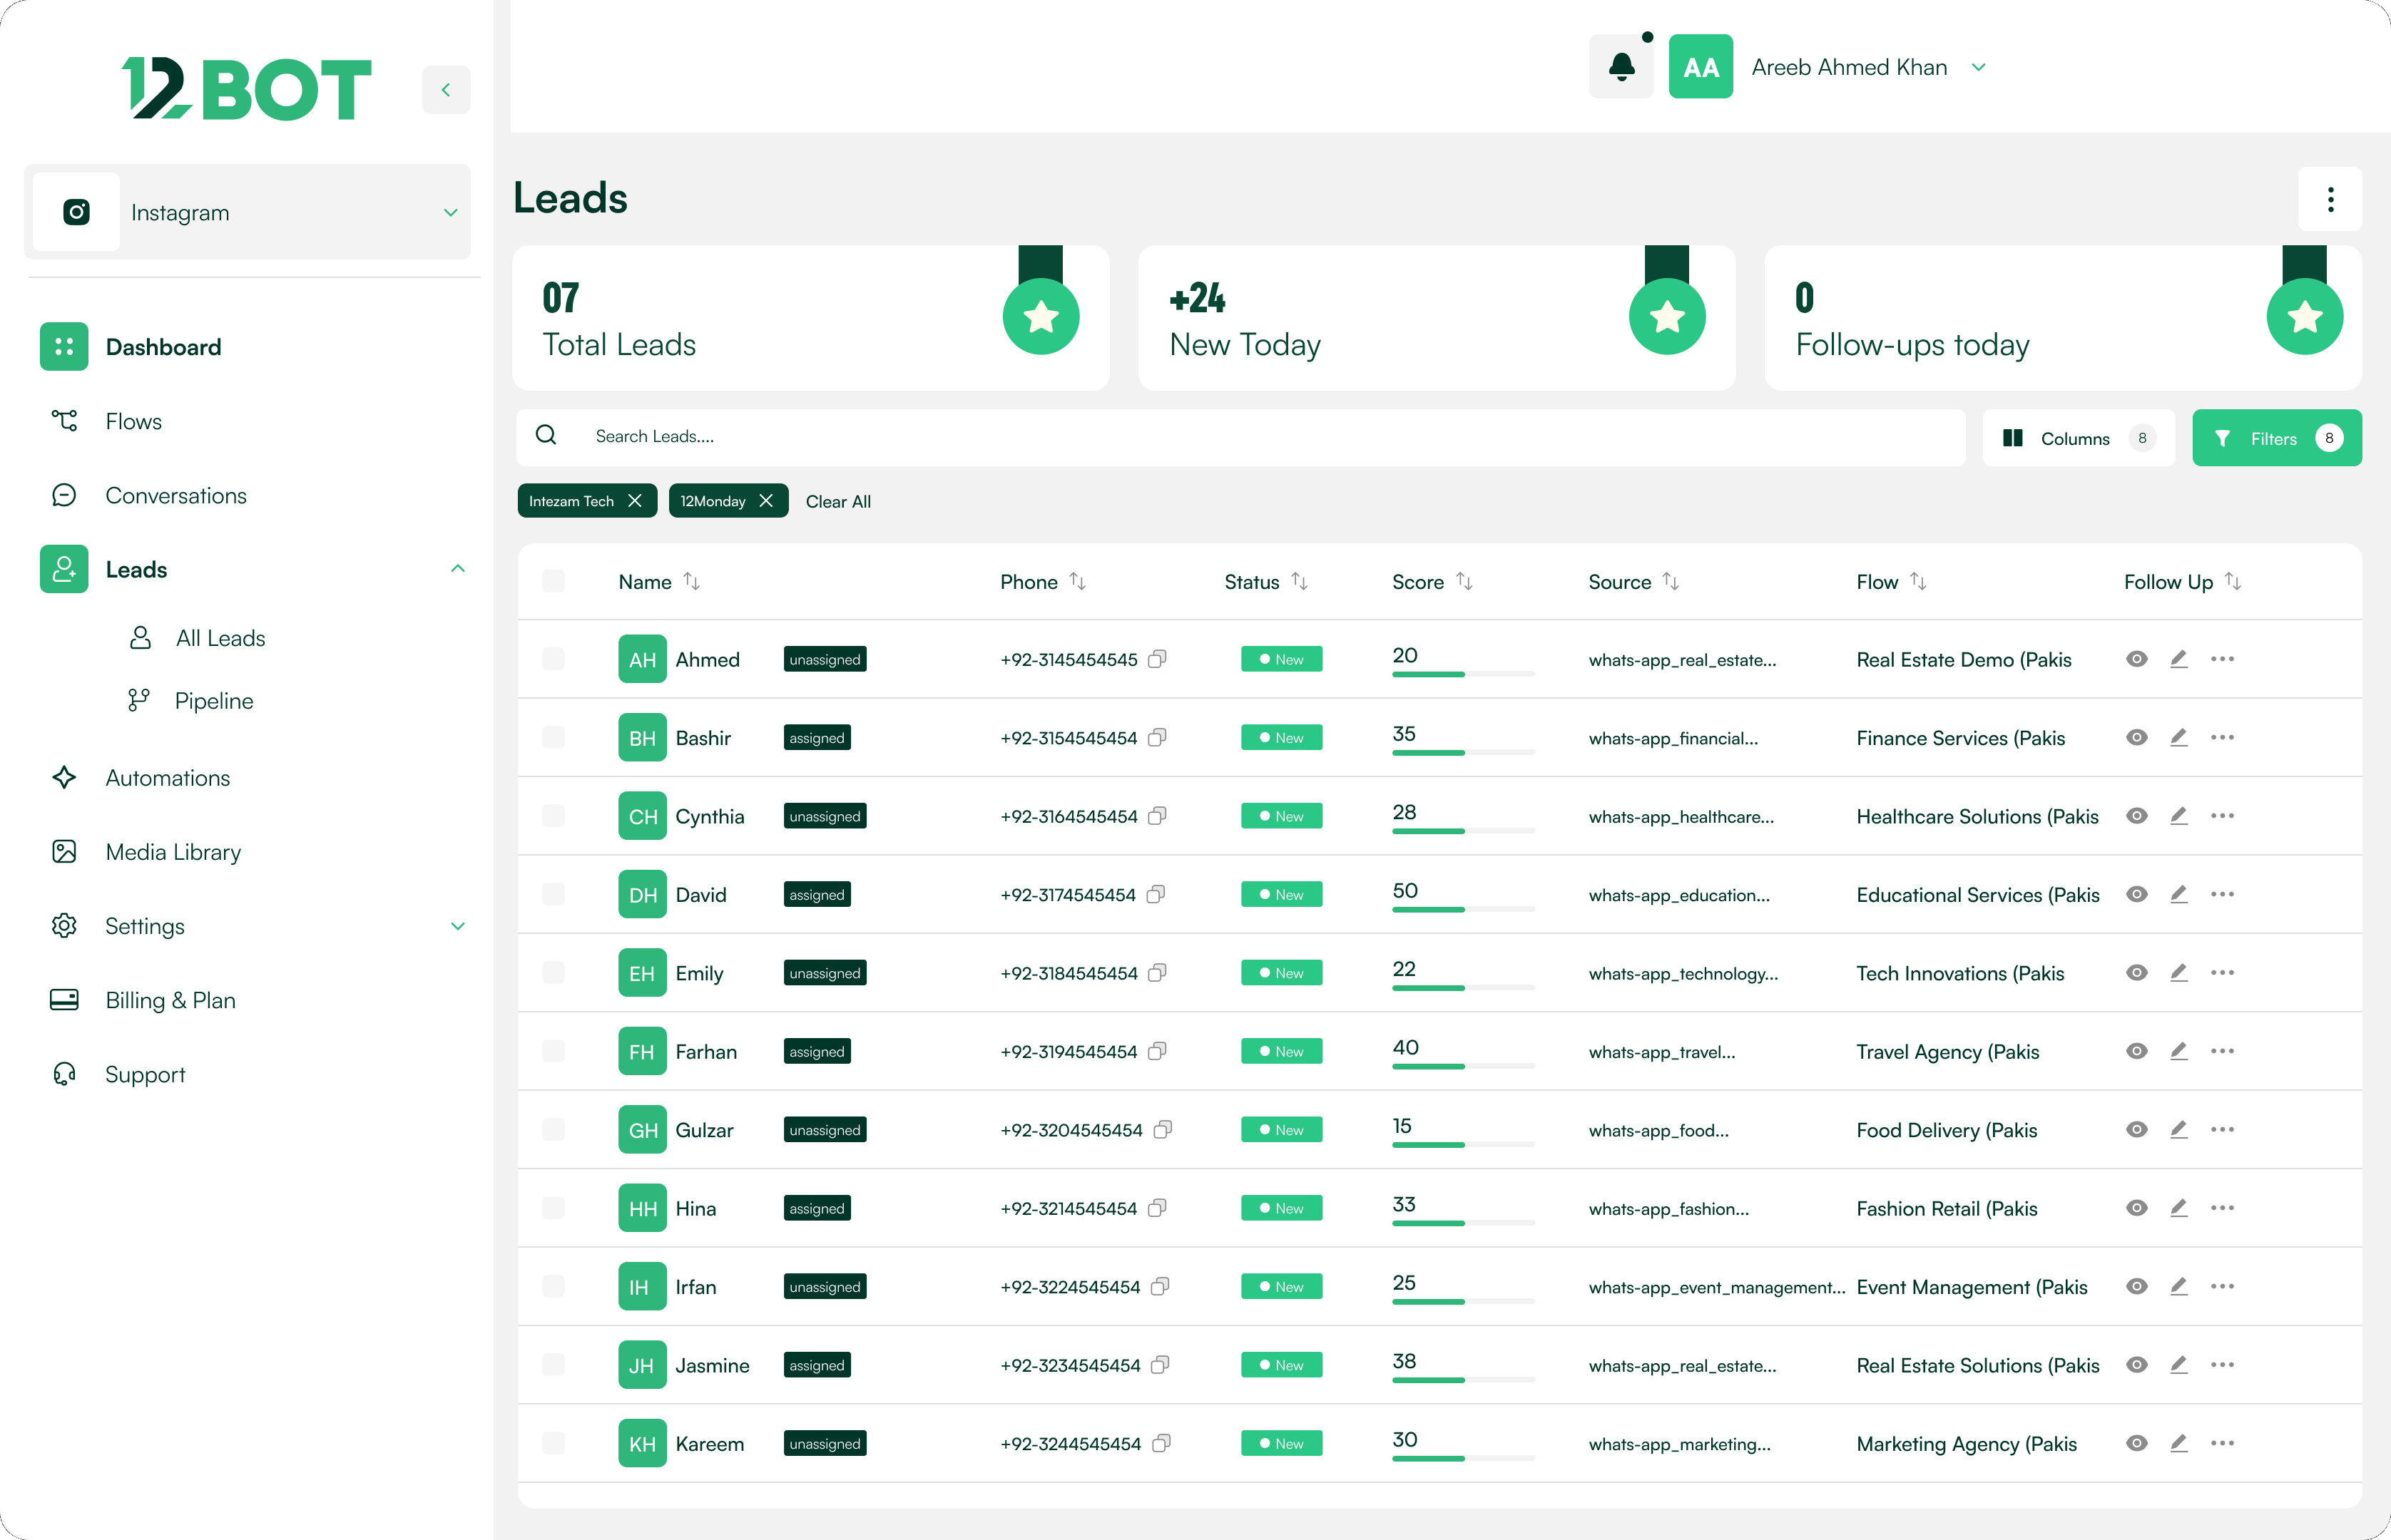
Task: Remove the Intezam Tech filter chip
Action: (x=634, y=501)
